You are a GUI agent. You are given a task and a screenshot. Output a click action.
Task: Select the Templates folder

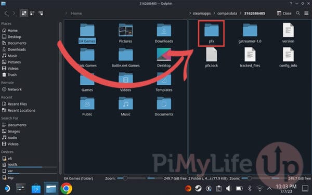(x=164, y=82)
